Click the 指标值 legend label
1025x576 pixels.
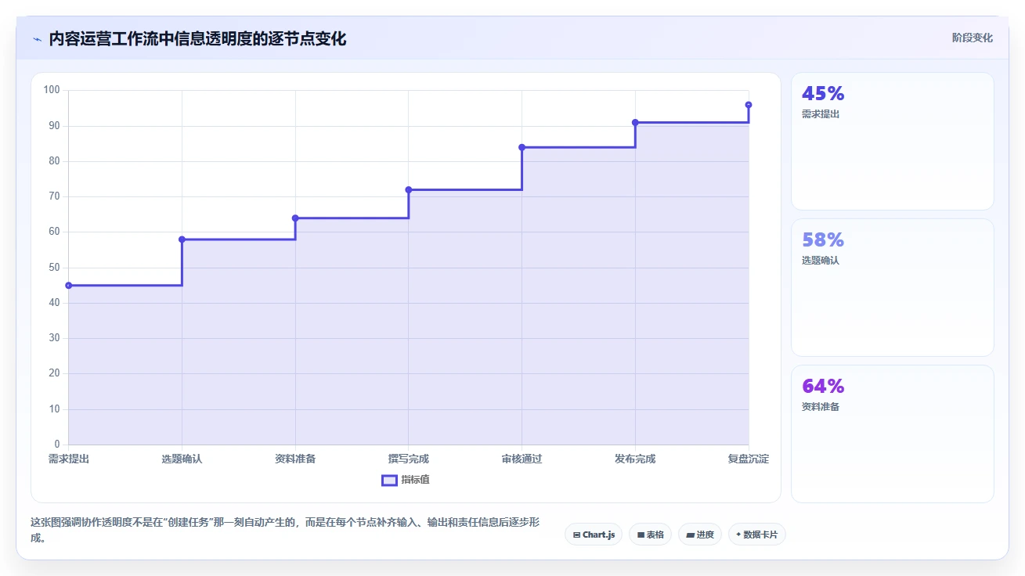point(416,480)
